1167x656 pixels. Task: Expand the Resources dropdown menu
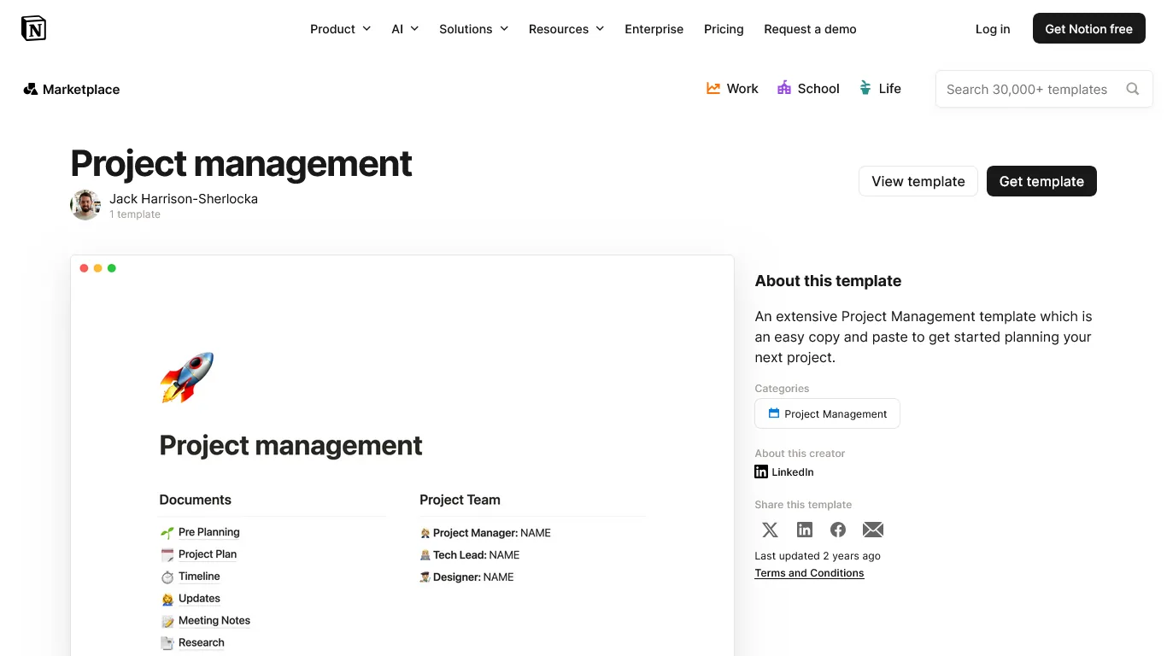(x=566, y=29)
